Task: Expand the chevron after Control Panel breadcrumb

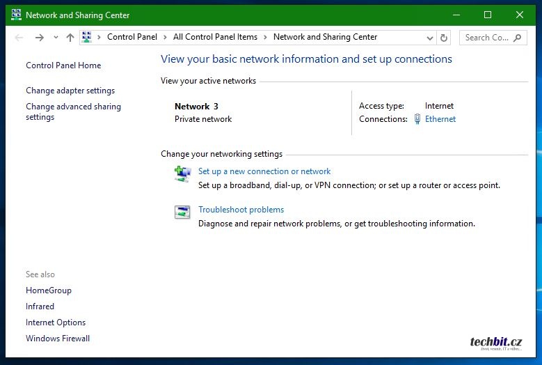Action: (x=165, y=38)
